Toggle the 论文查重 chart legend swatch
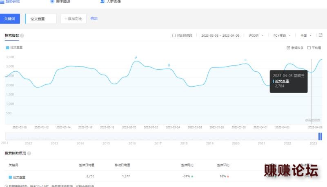The width and height of the screenshot is (327, 187). [7, 48]
